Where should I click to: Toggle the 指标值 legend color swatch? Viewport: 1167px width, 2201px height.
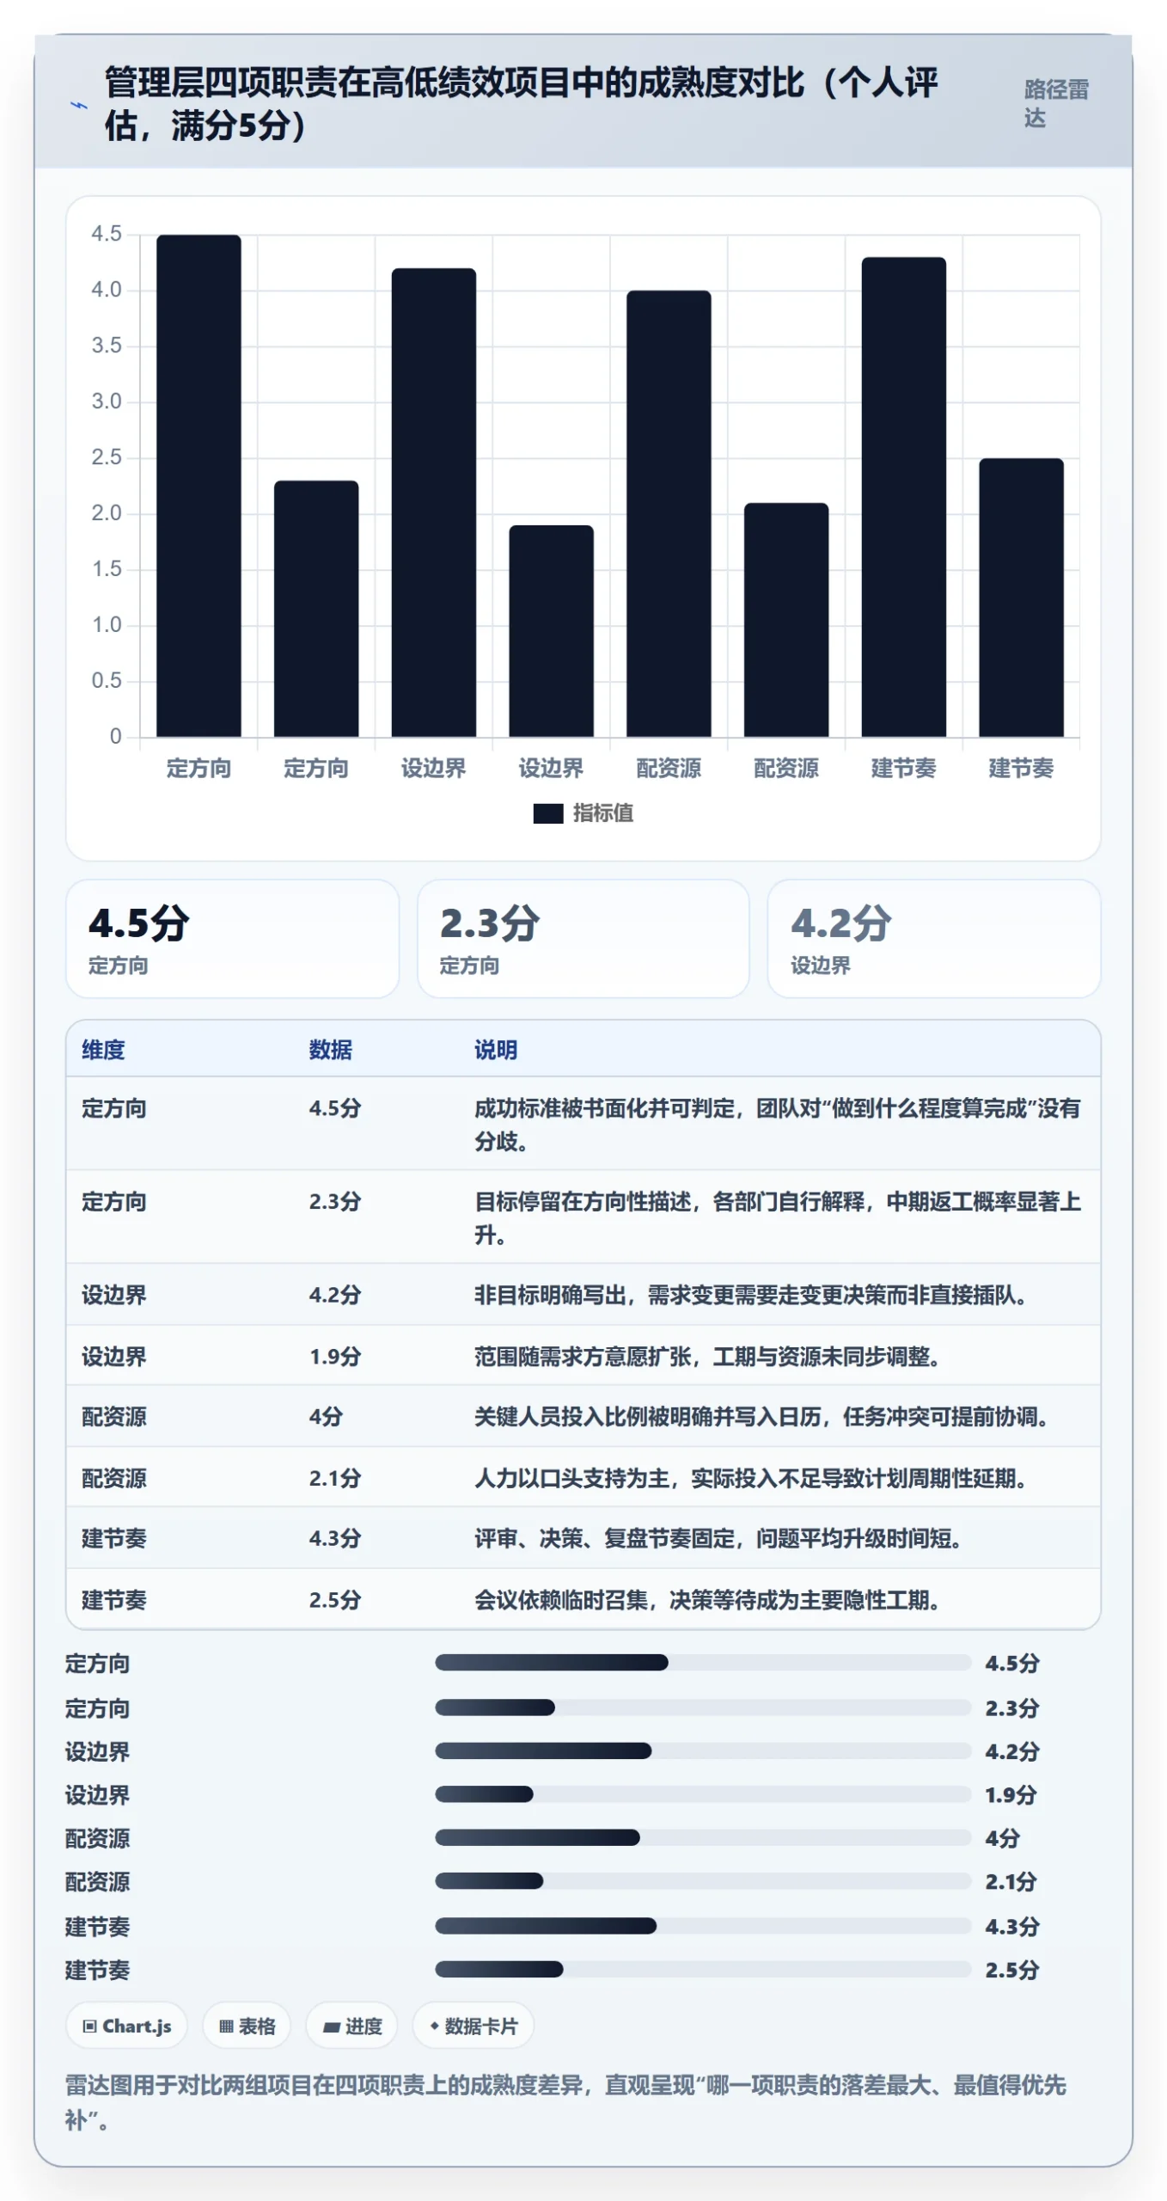click(547, 812)
